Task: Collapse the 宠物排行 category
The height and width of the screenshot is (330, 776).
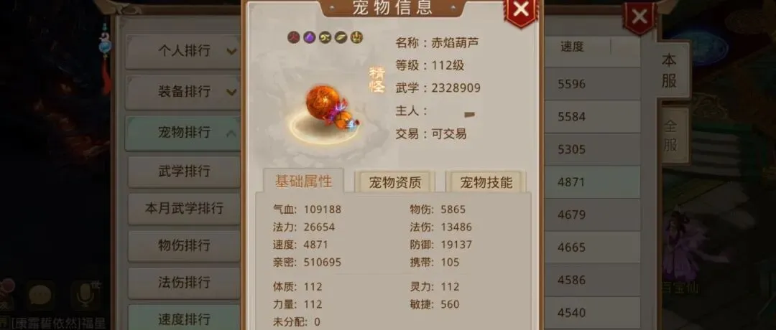Action: 183,133
